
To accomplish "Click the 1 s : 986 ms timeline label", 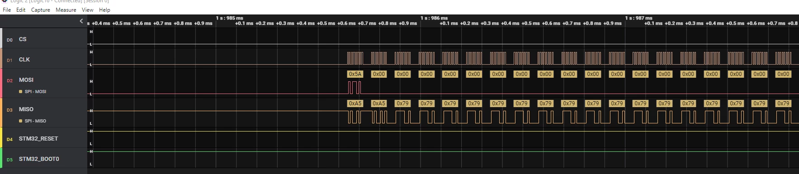I will (434, 18).
